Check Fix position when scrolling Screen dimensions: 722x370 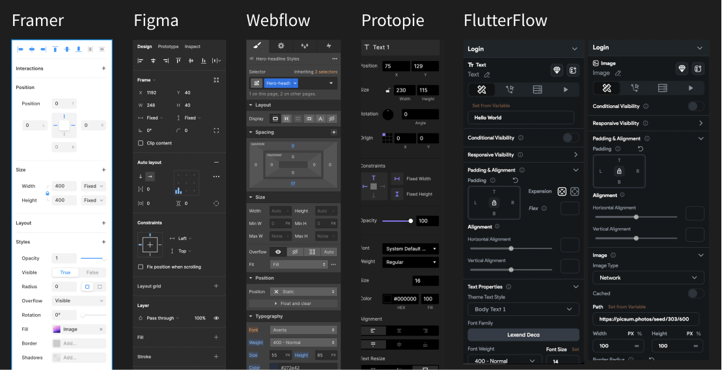point(141,267)
